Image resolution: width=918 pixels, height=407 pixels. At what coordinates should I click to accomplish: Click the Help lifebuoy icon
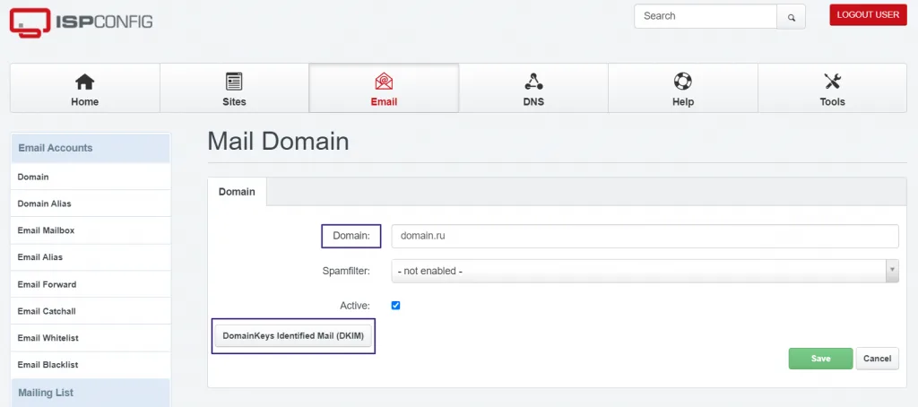[682, 82]
